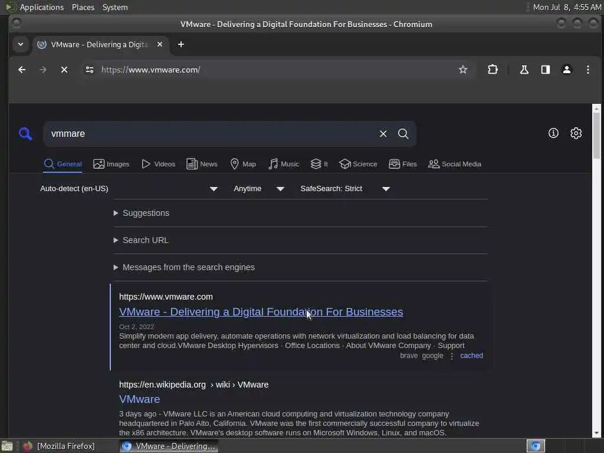Open the tab search dropdown arrow
The width and height of the screenshot is (604, 453).
click(21, 44)
